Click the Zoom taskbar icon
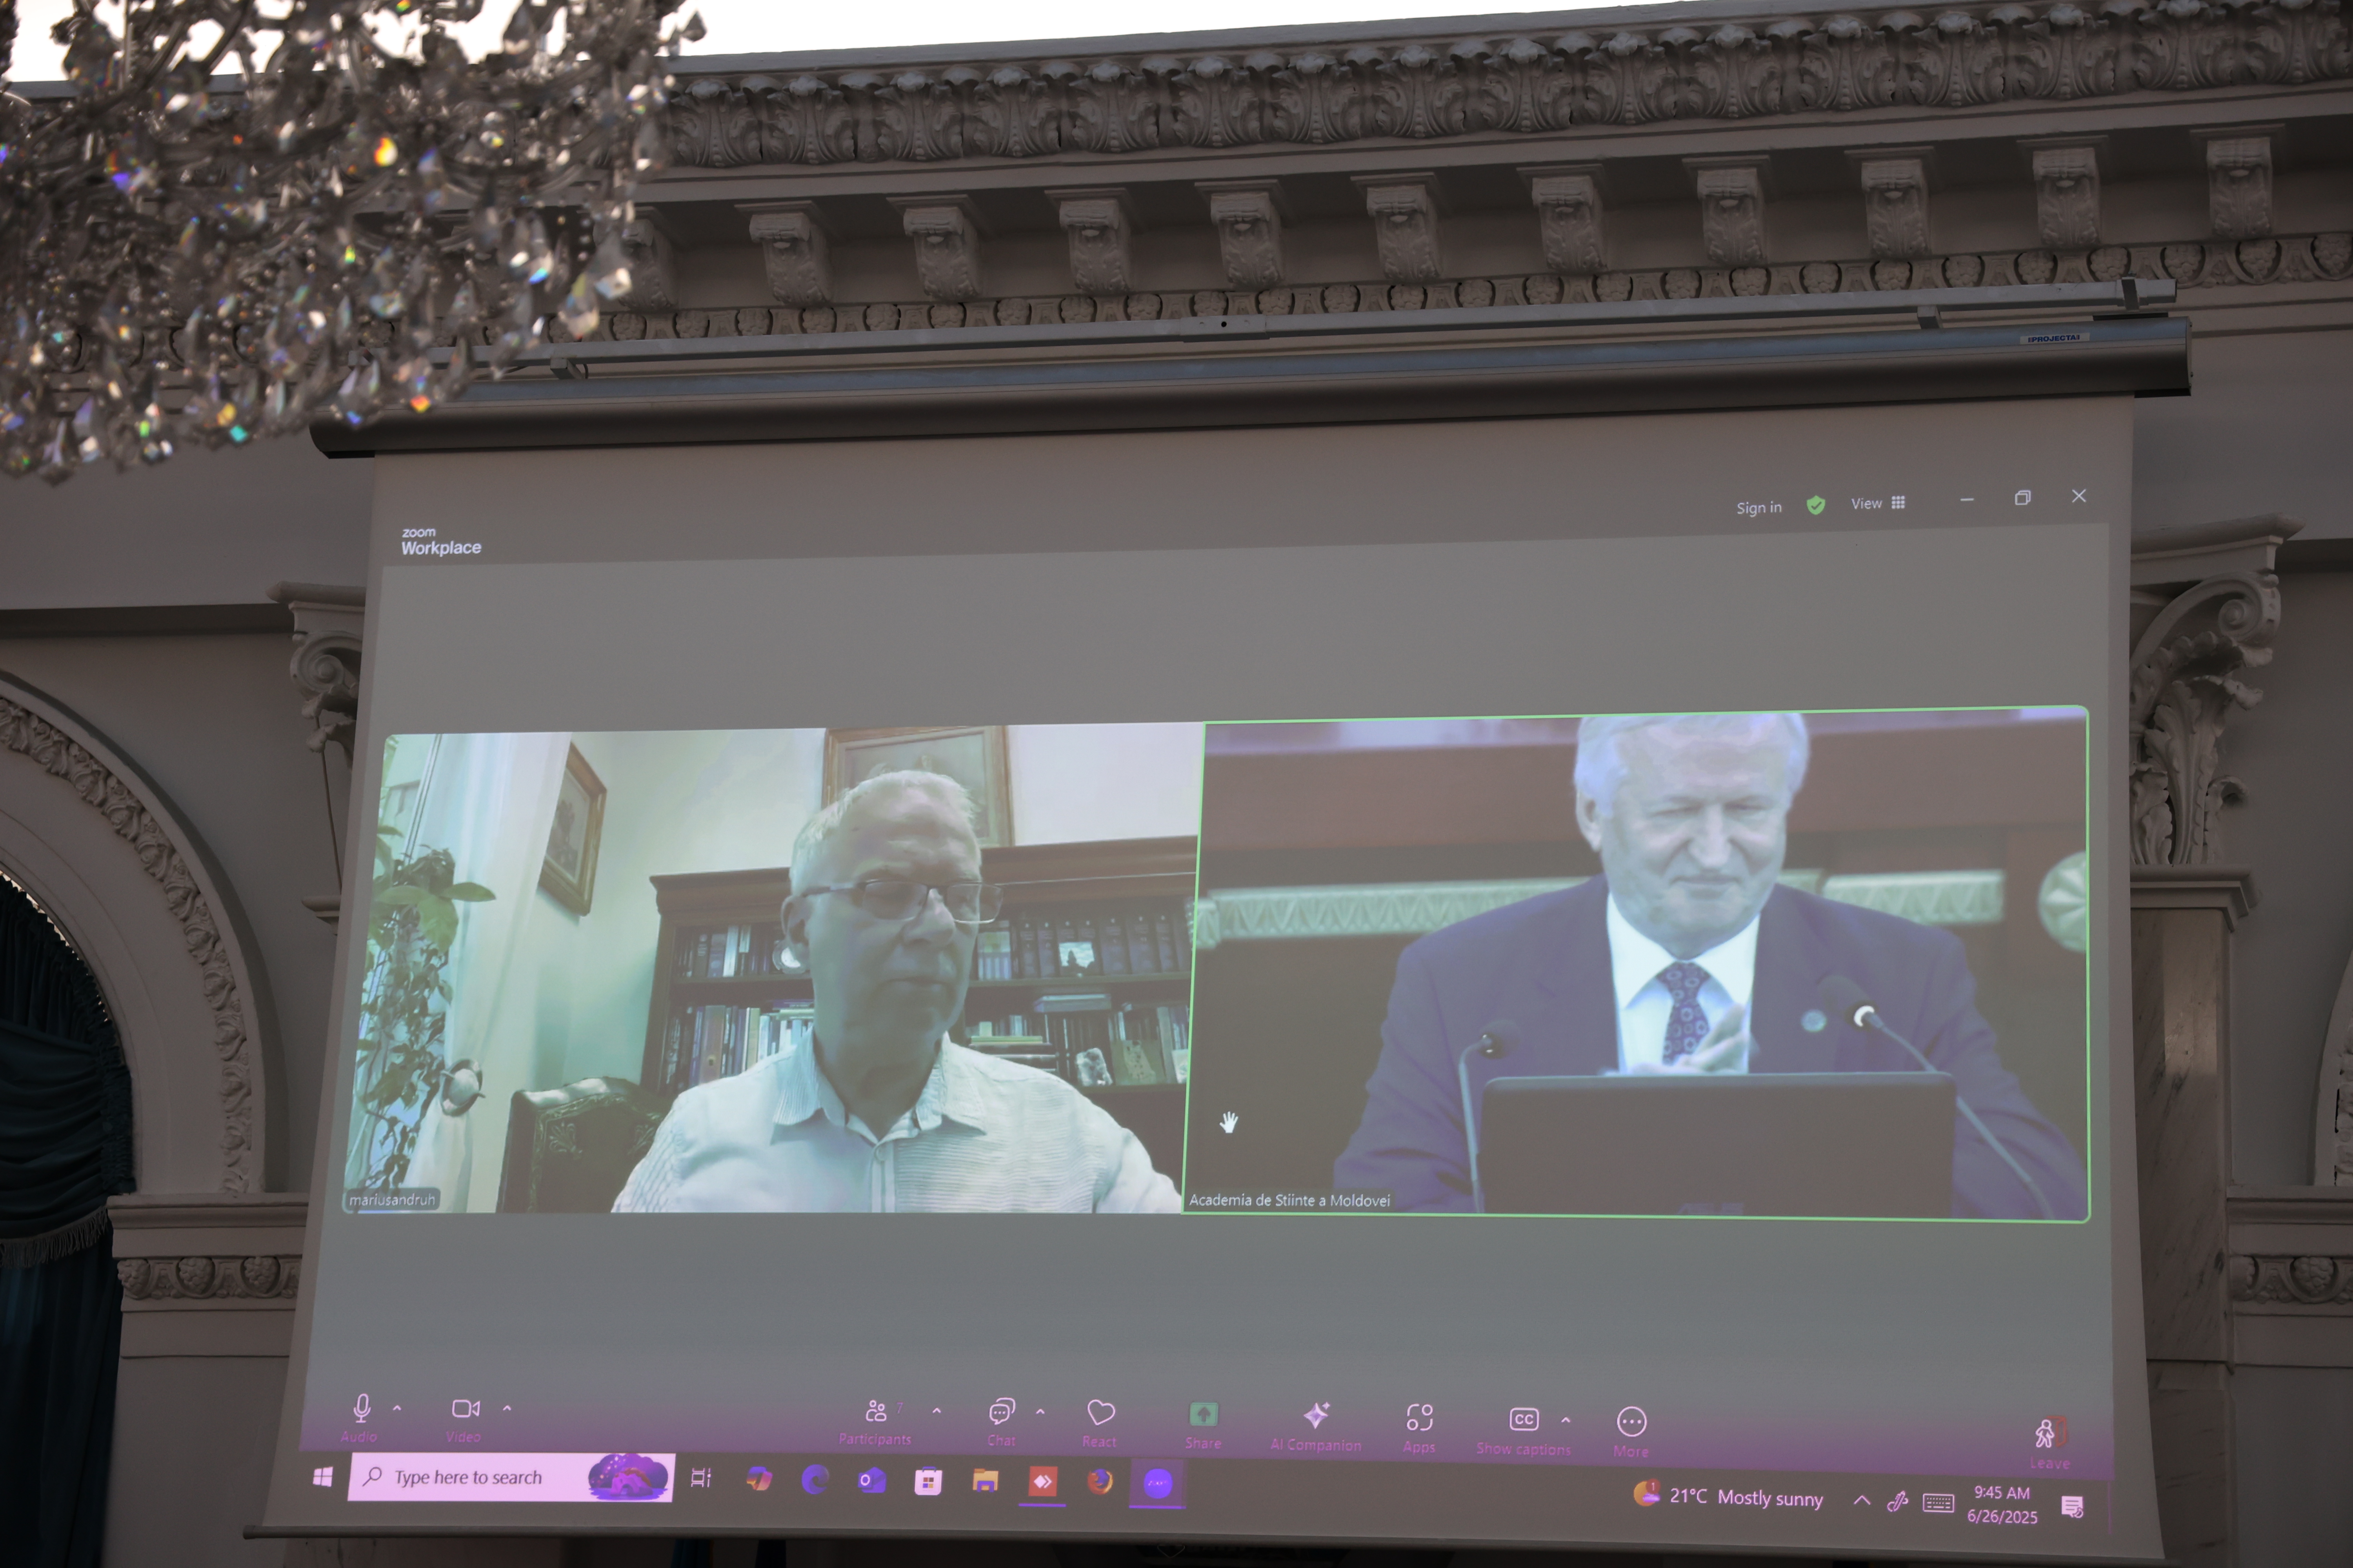2353x1568 pixels. 1158,1483
